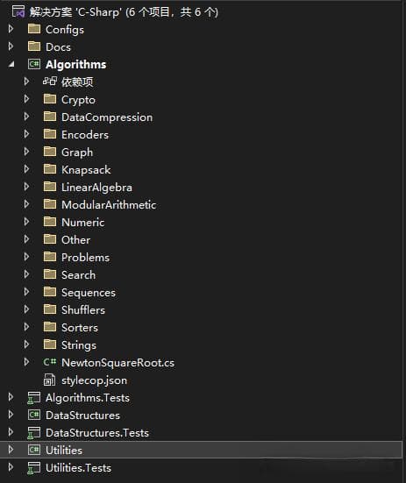
Task: Click the test project icon of Utilities.Tests
Action: pos(34,468)
